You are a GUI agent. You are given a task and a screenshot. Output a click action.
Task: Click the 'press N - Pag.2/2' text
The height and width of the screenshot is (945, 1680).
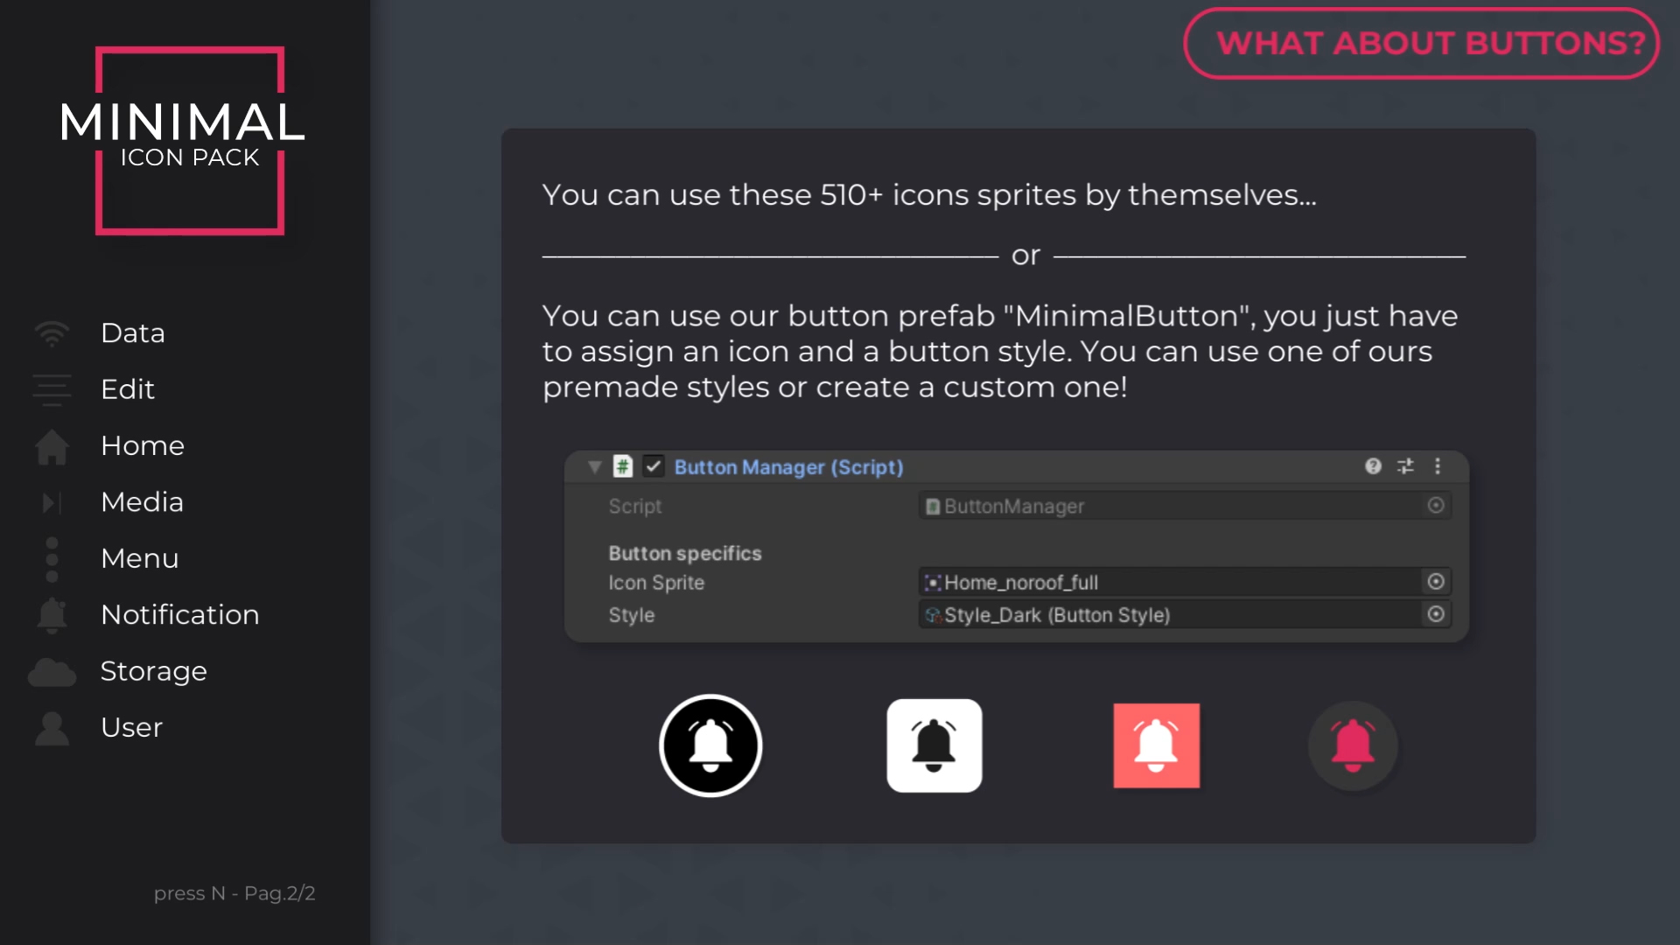(x=234, y=893)
